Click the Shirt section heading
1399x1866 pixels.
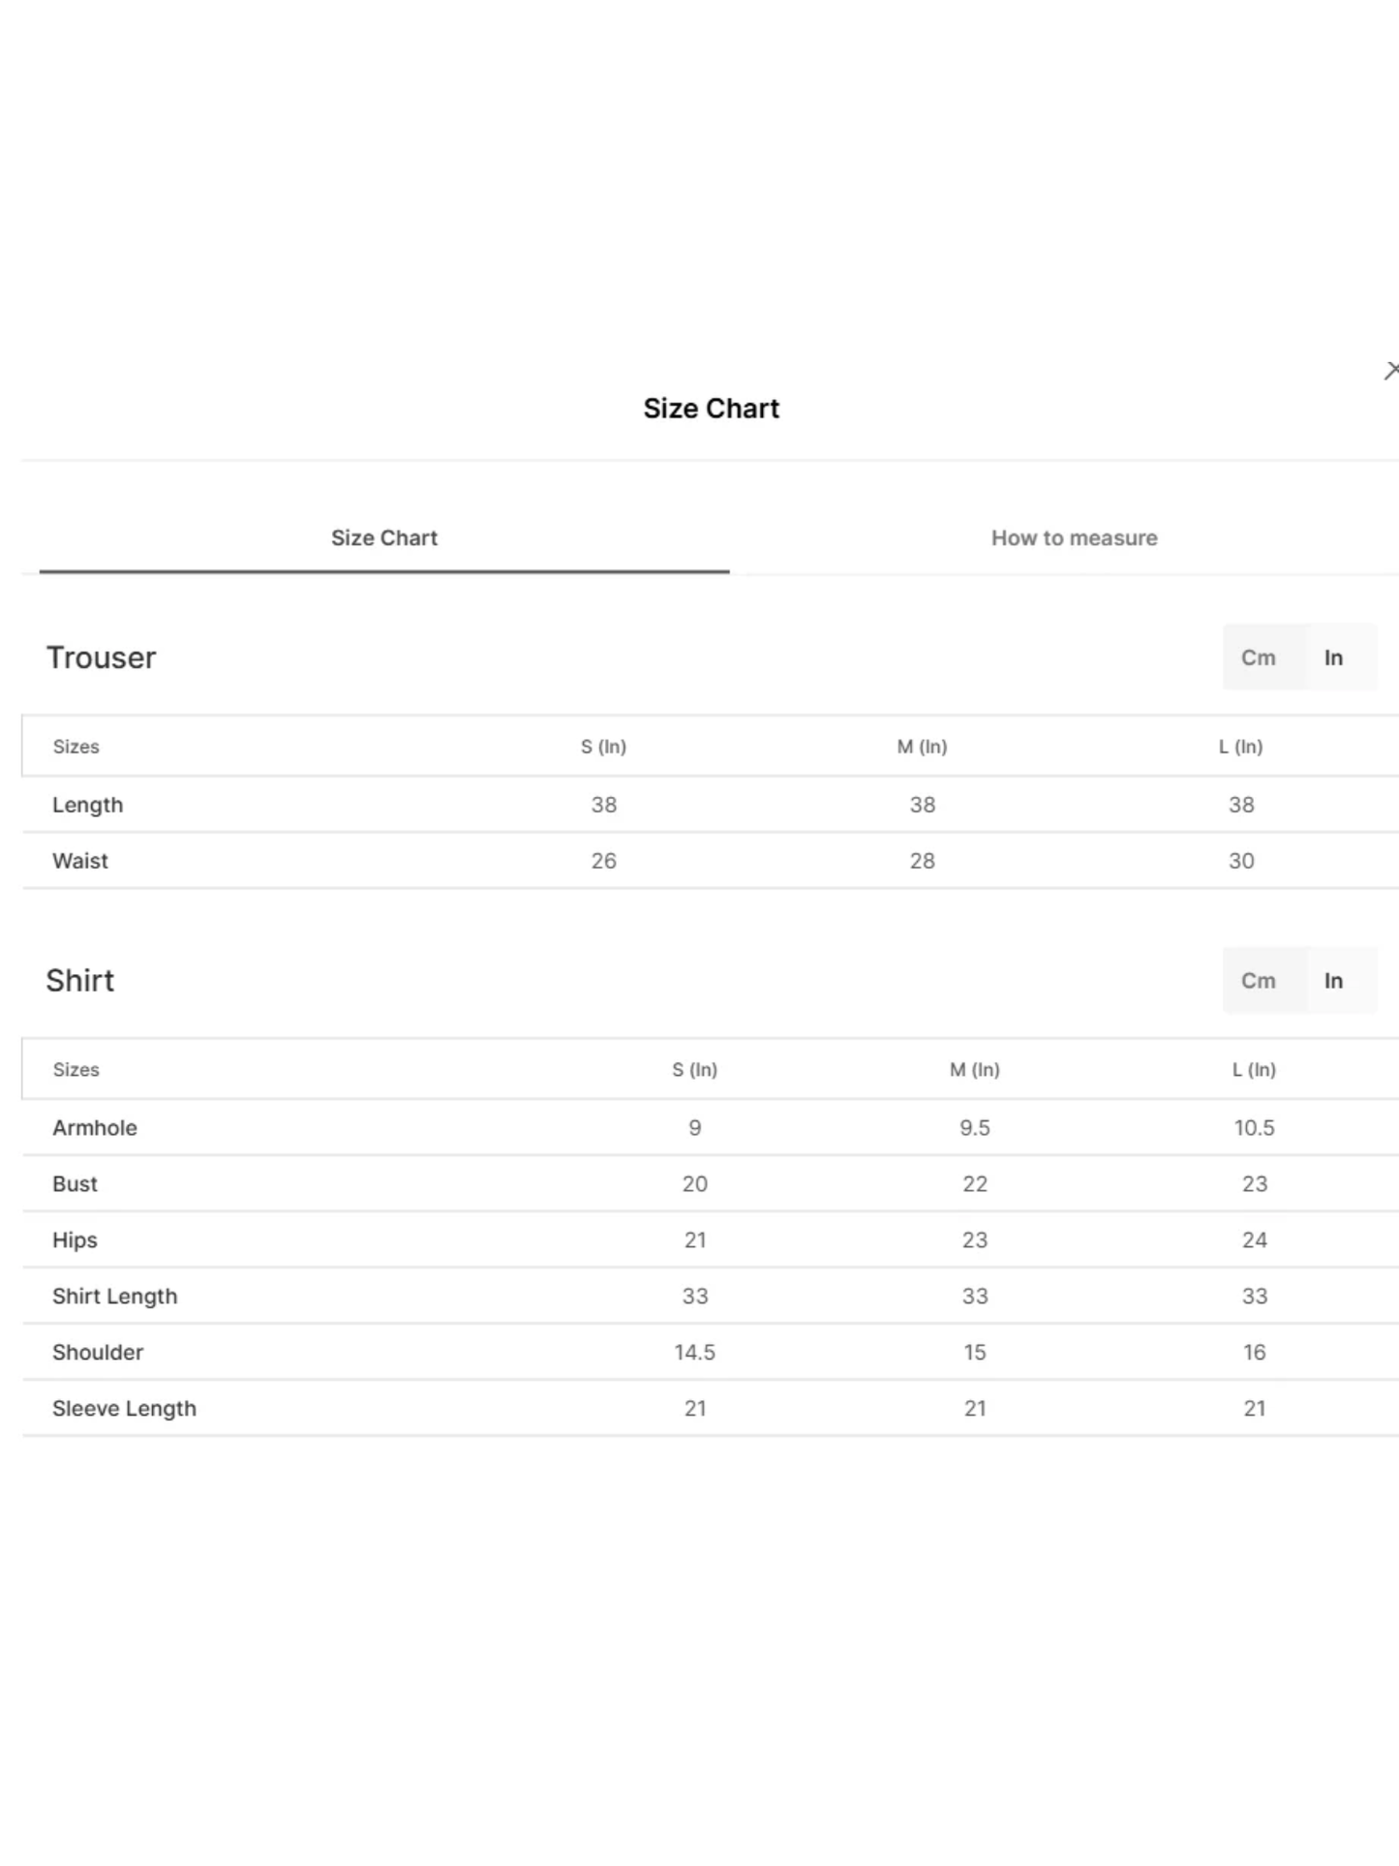coord(80,981)
